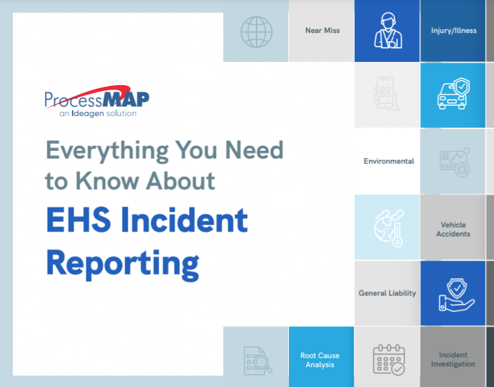Click the Root Cause Analysis tile
Screen dimensions: 494x387
pos(320,359)
